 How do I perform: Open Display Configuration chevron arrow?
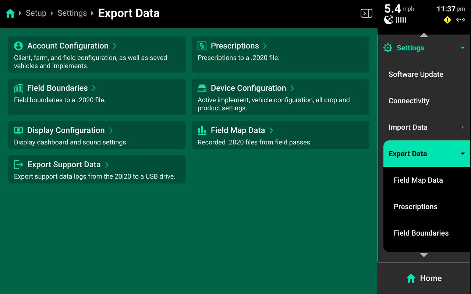tap(111, 130)
